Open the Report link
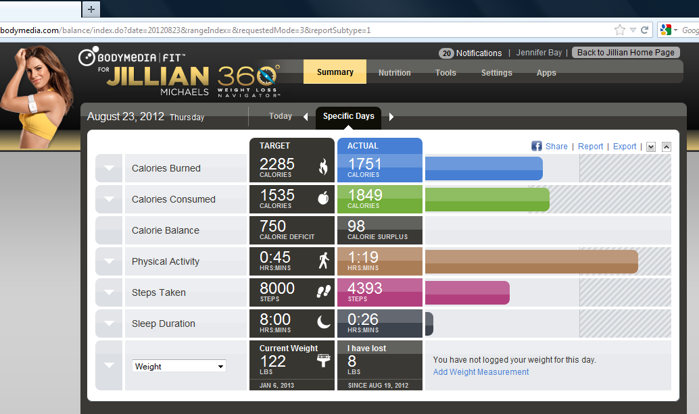 590,147
